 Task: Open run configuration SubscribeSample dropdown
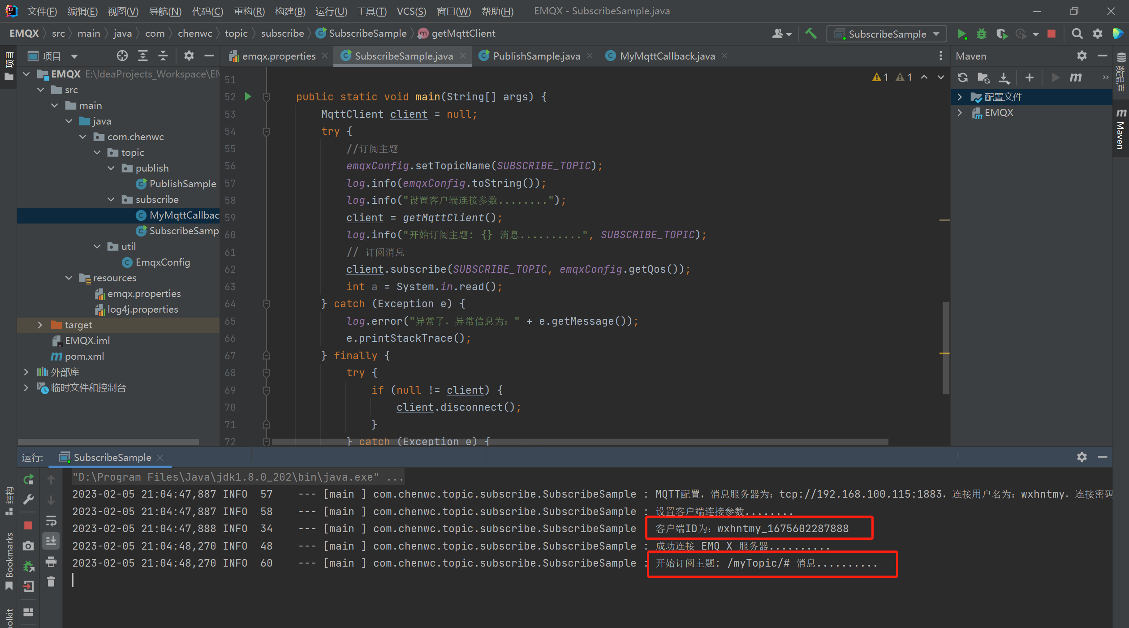887,34
